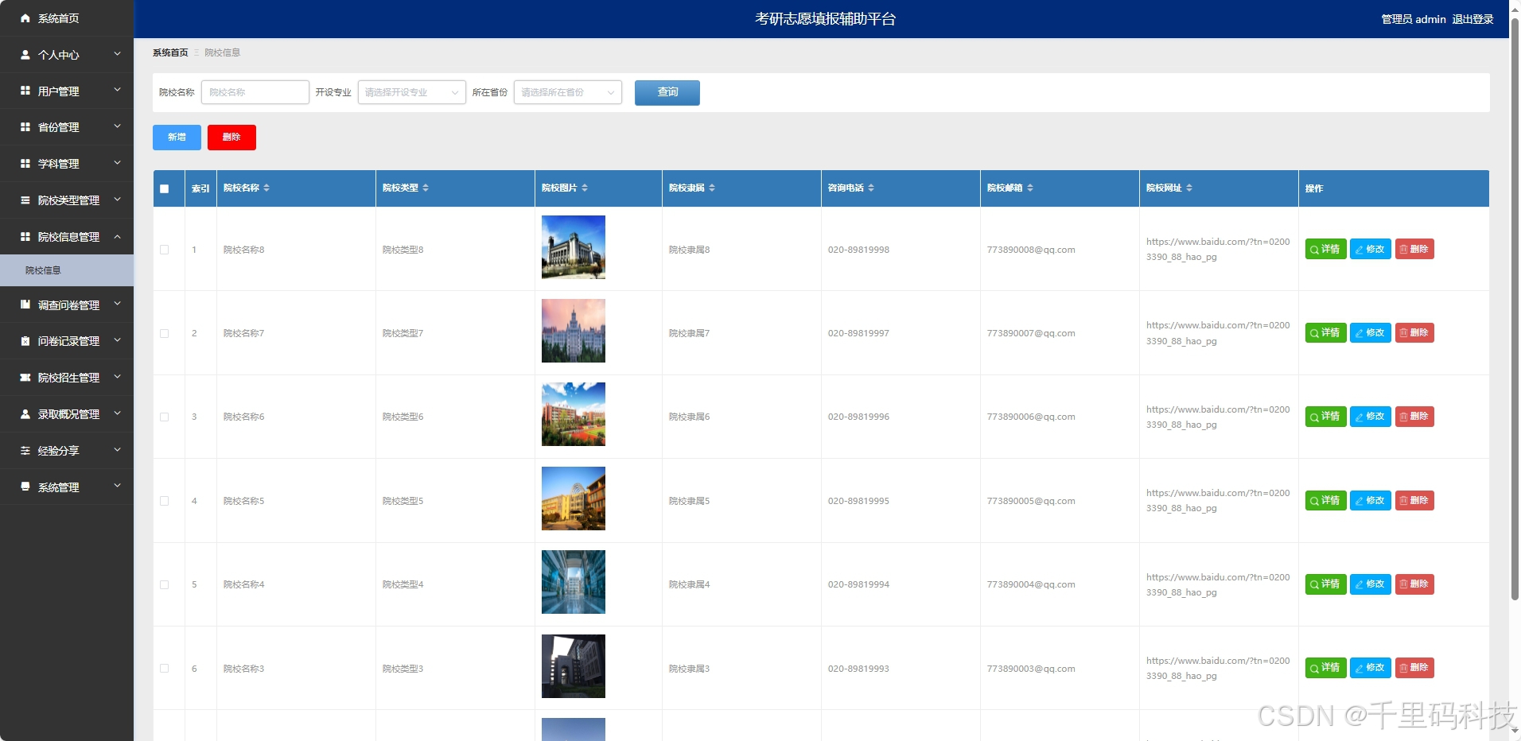The height and width of the screenshot is (741, 1521).
Task: Click the red 删除 batch button
Action: pos(231,137)
